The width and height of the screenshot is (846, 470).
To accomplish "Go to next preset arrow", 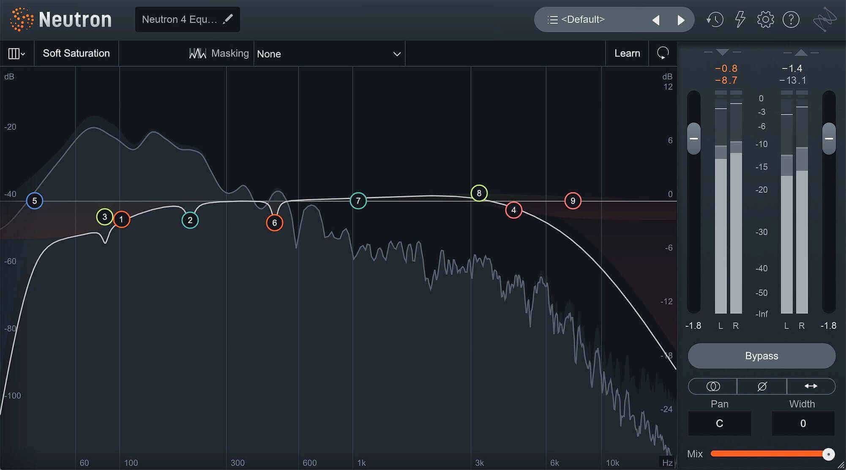I will [x=681, y=20].
